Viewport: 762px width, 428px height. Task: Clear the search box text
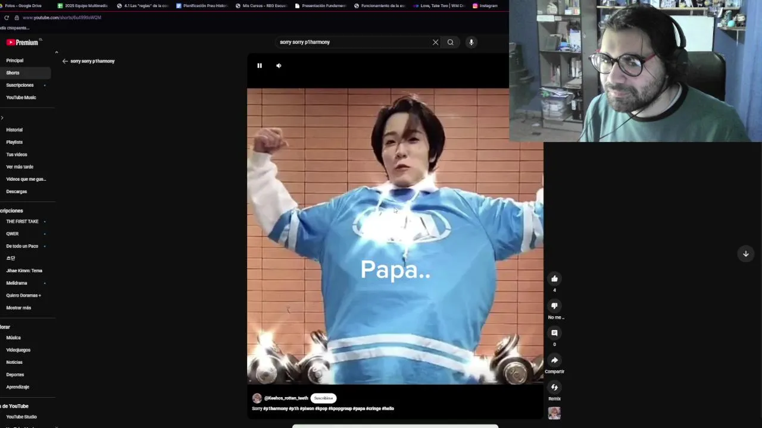coord(435,42)
